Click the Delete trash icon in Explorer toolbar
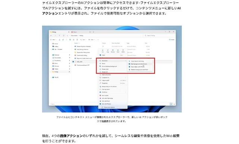 coord(77,40)
